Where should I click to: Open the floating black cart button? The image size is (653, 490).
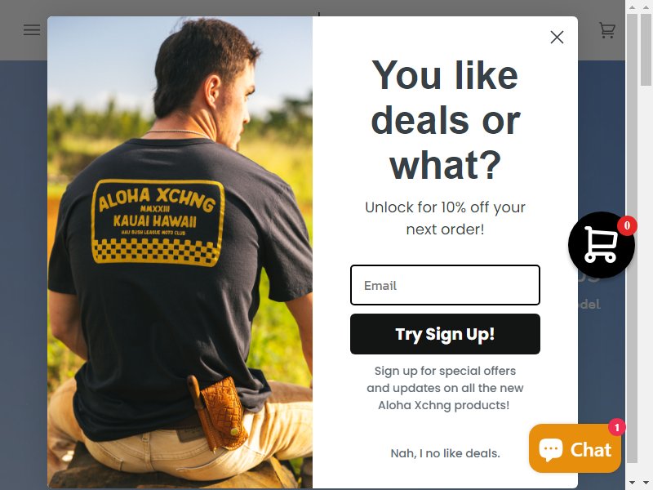(601, 245)
